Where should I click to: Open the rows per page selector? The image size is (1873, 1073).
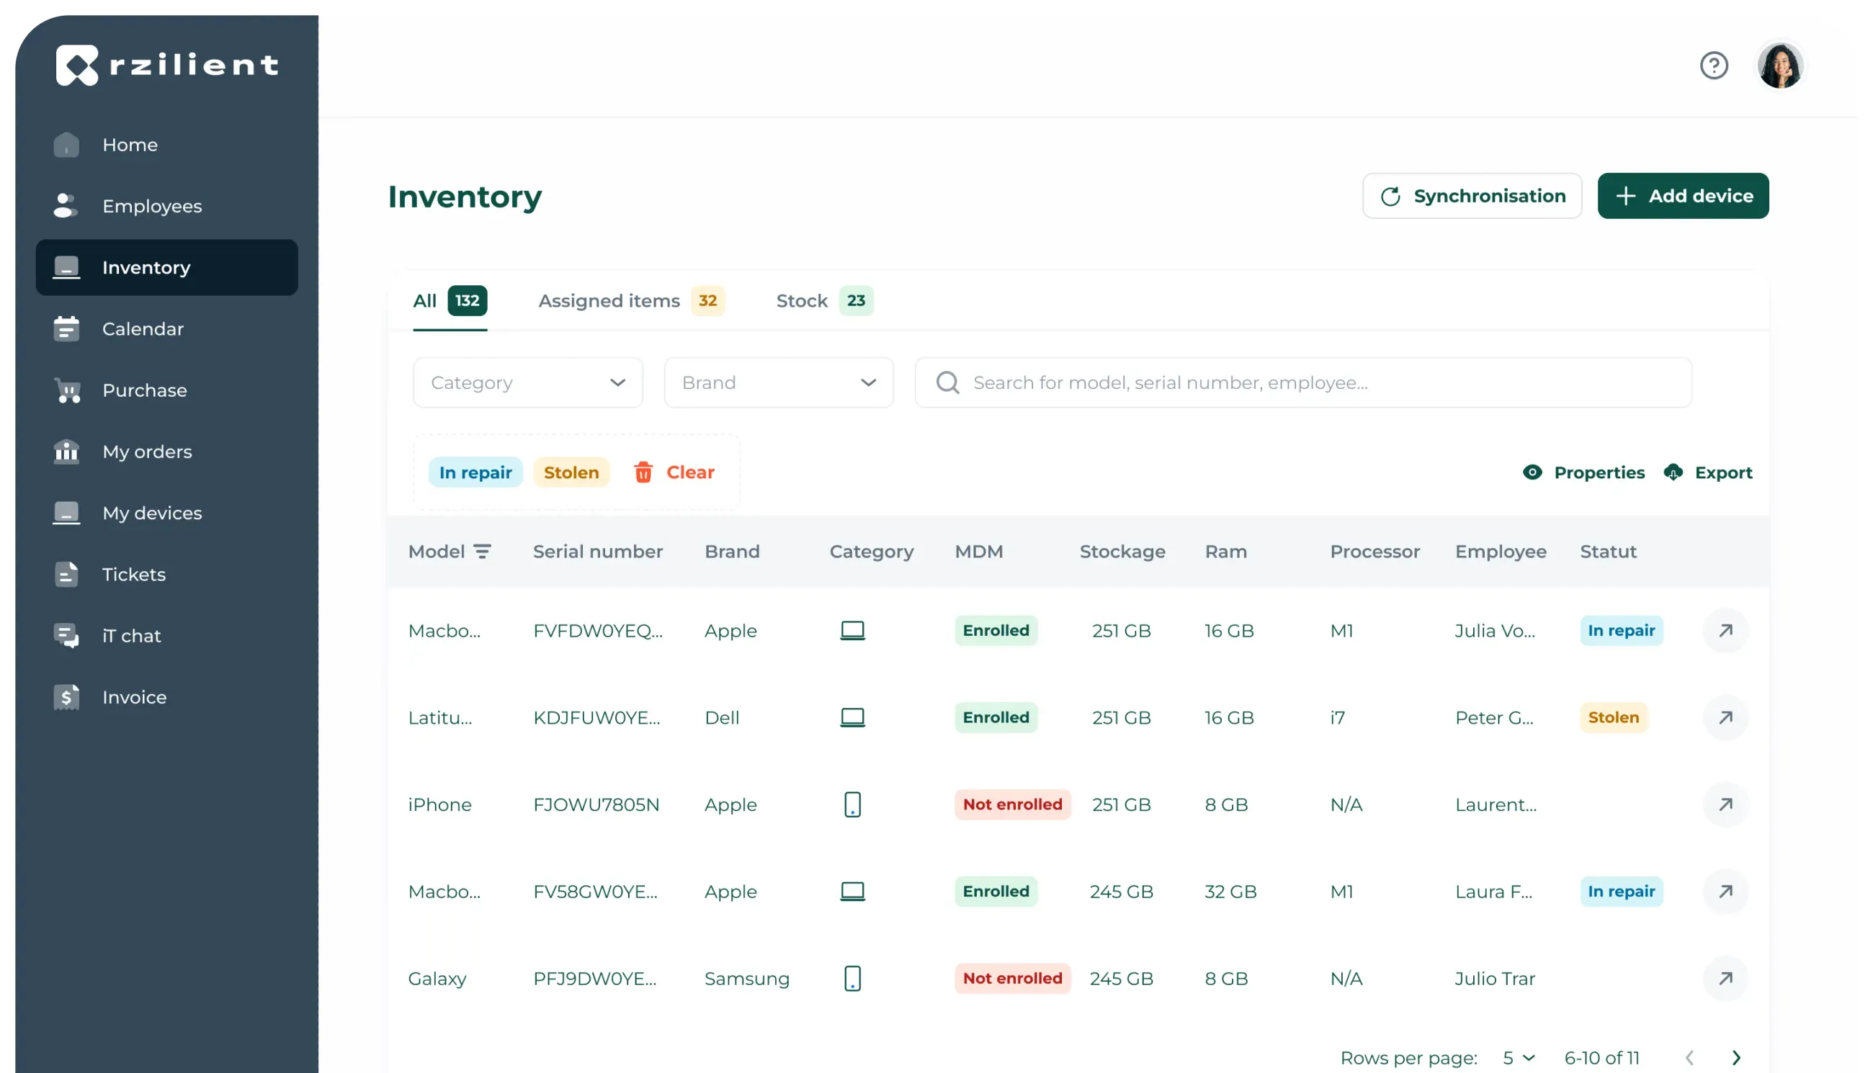click(x=1519, y=1058)
